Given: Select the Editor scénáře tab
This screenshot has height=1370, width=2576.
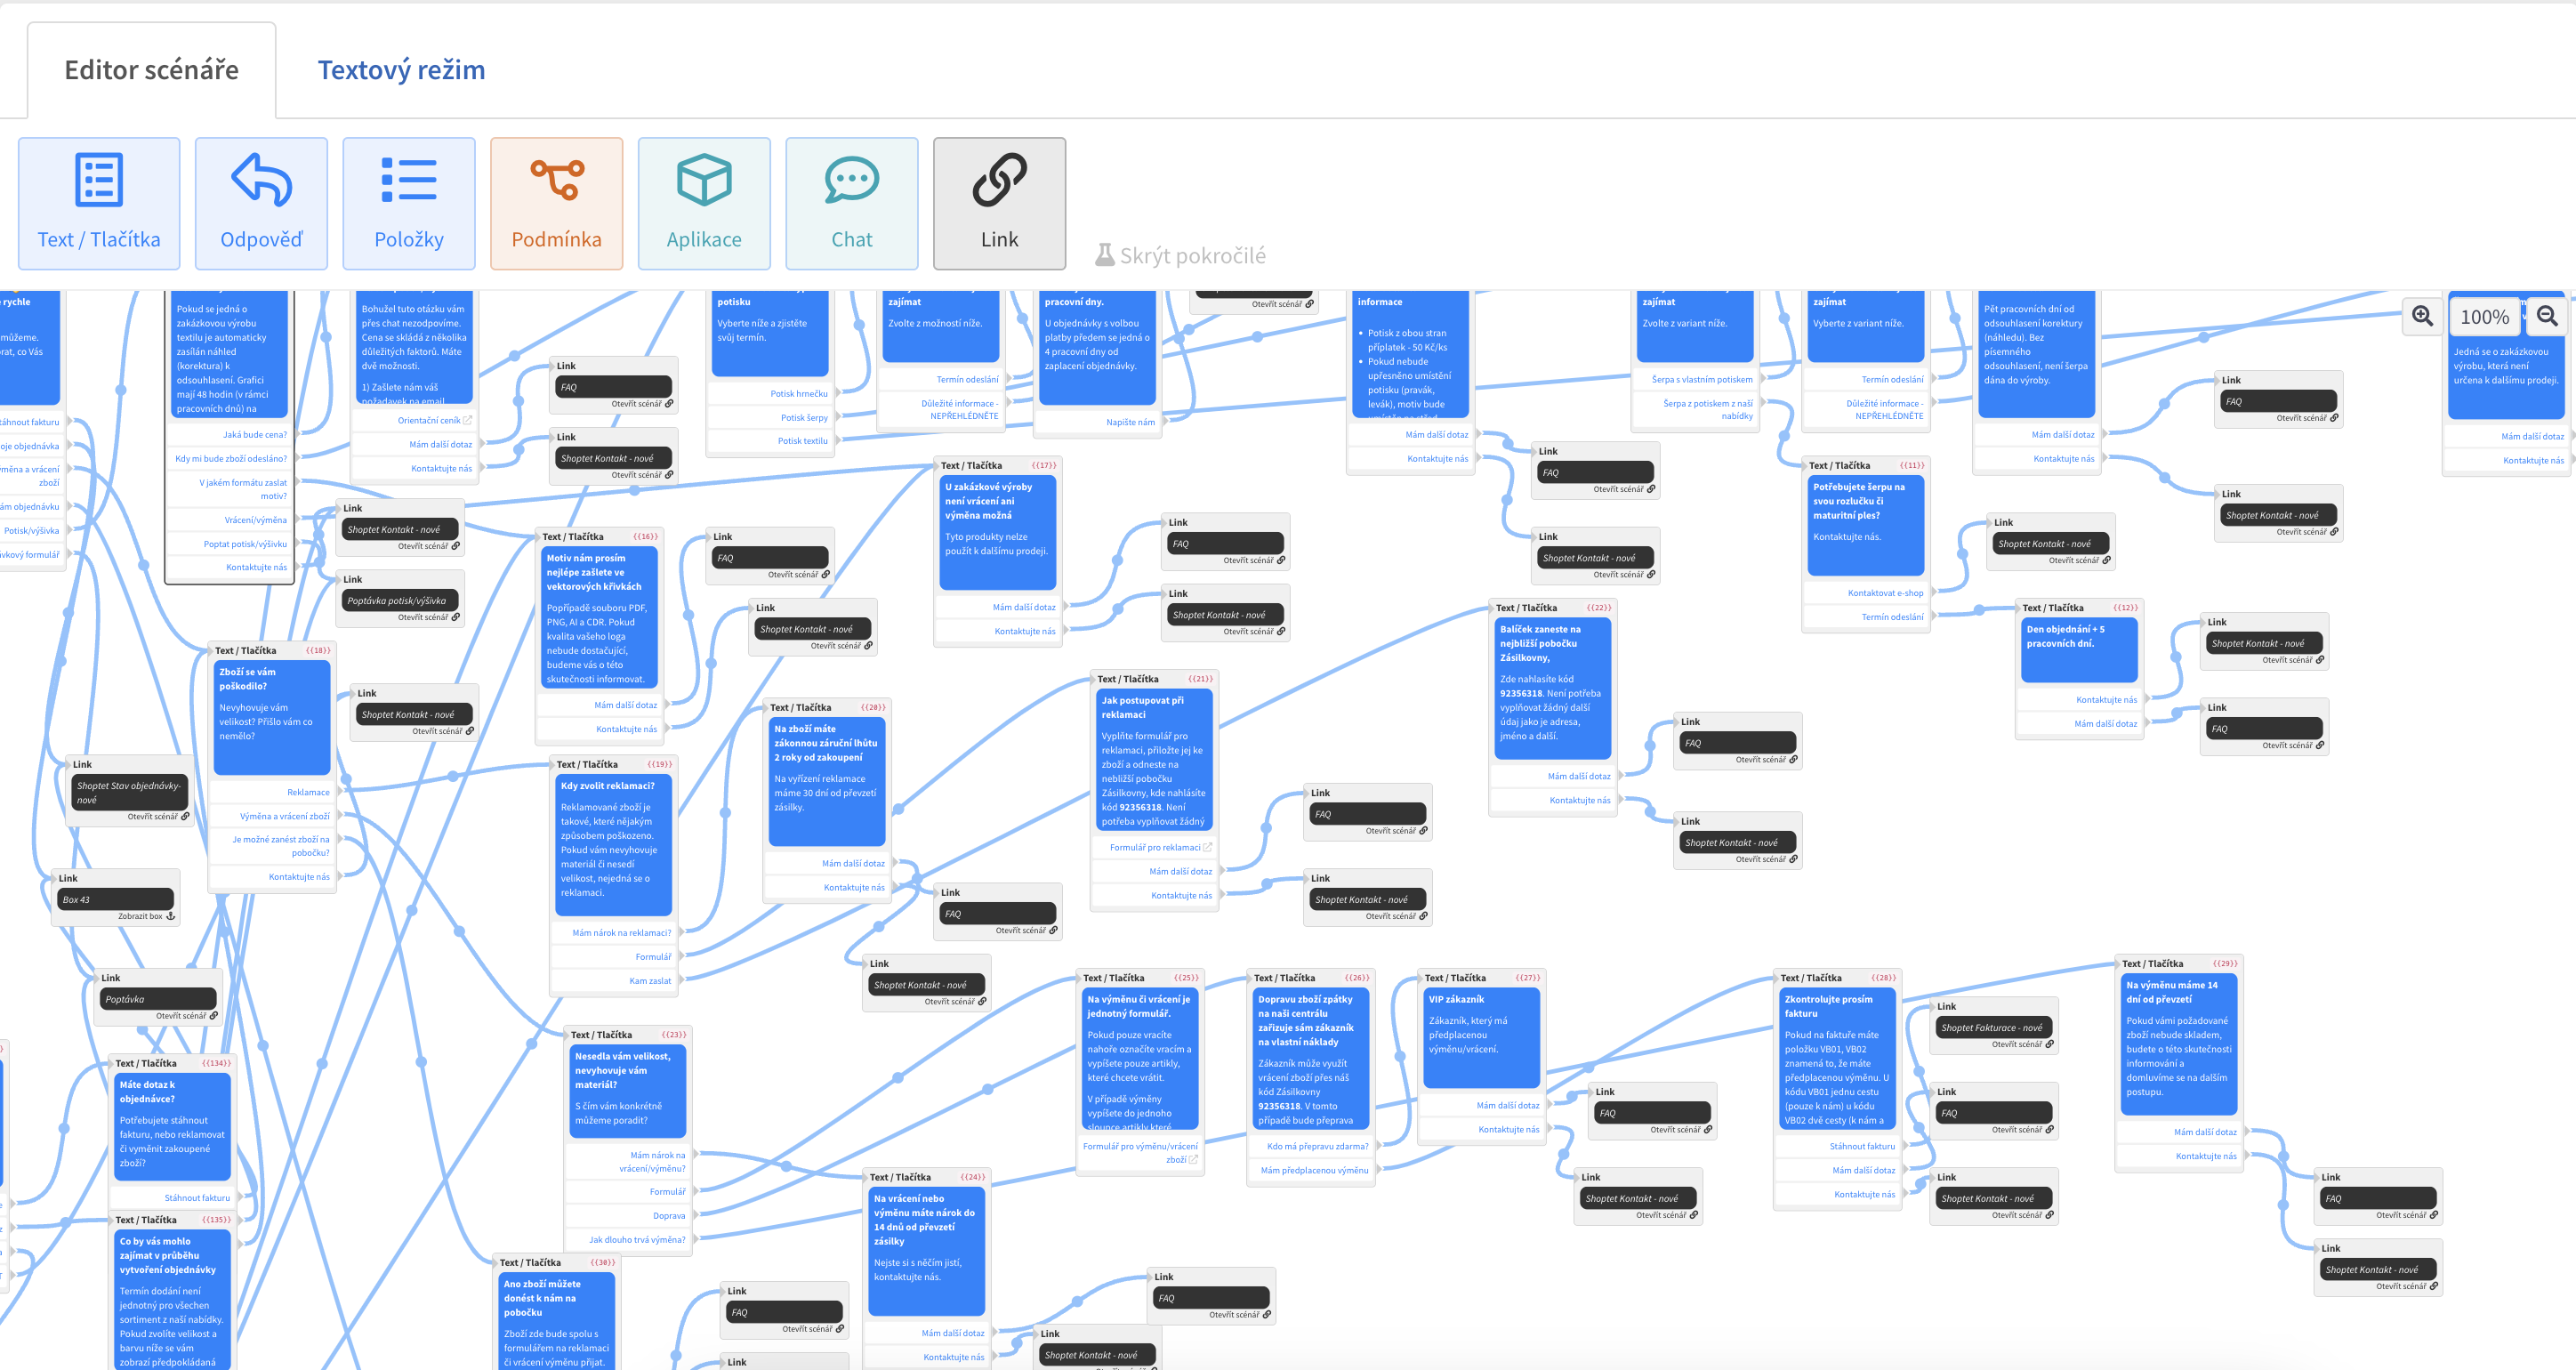Looking at the screenshot, I should [x=151, y=70].
